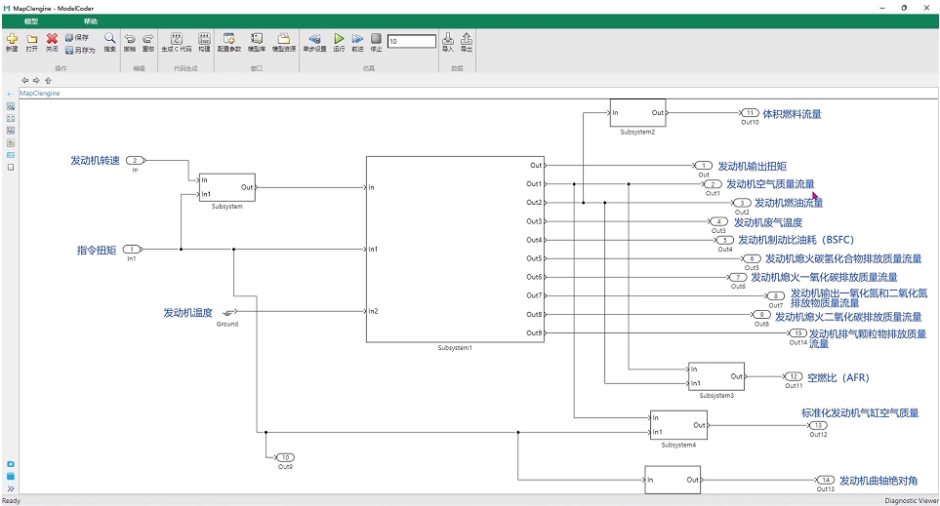
Task: Open the Diagnostic Viewer link
Action: (911, 500)
